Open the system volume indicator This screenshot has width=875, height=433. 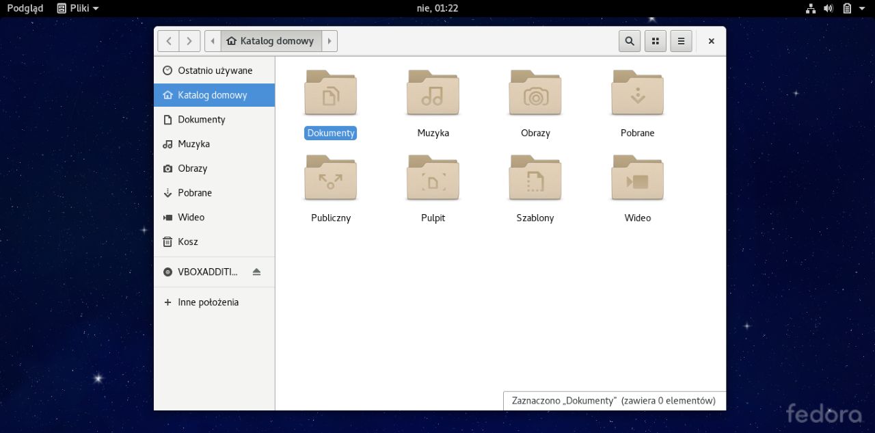(x=829, y=8)
